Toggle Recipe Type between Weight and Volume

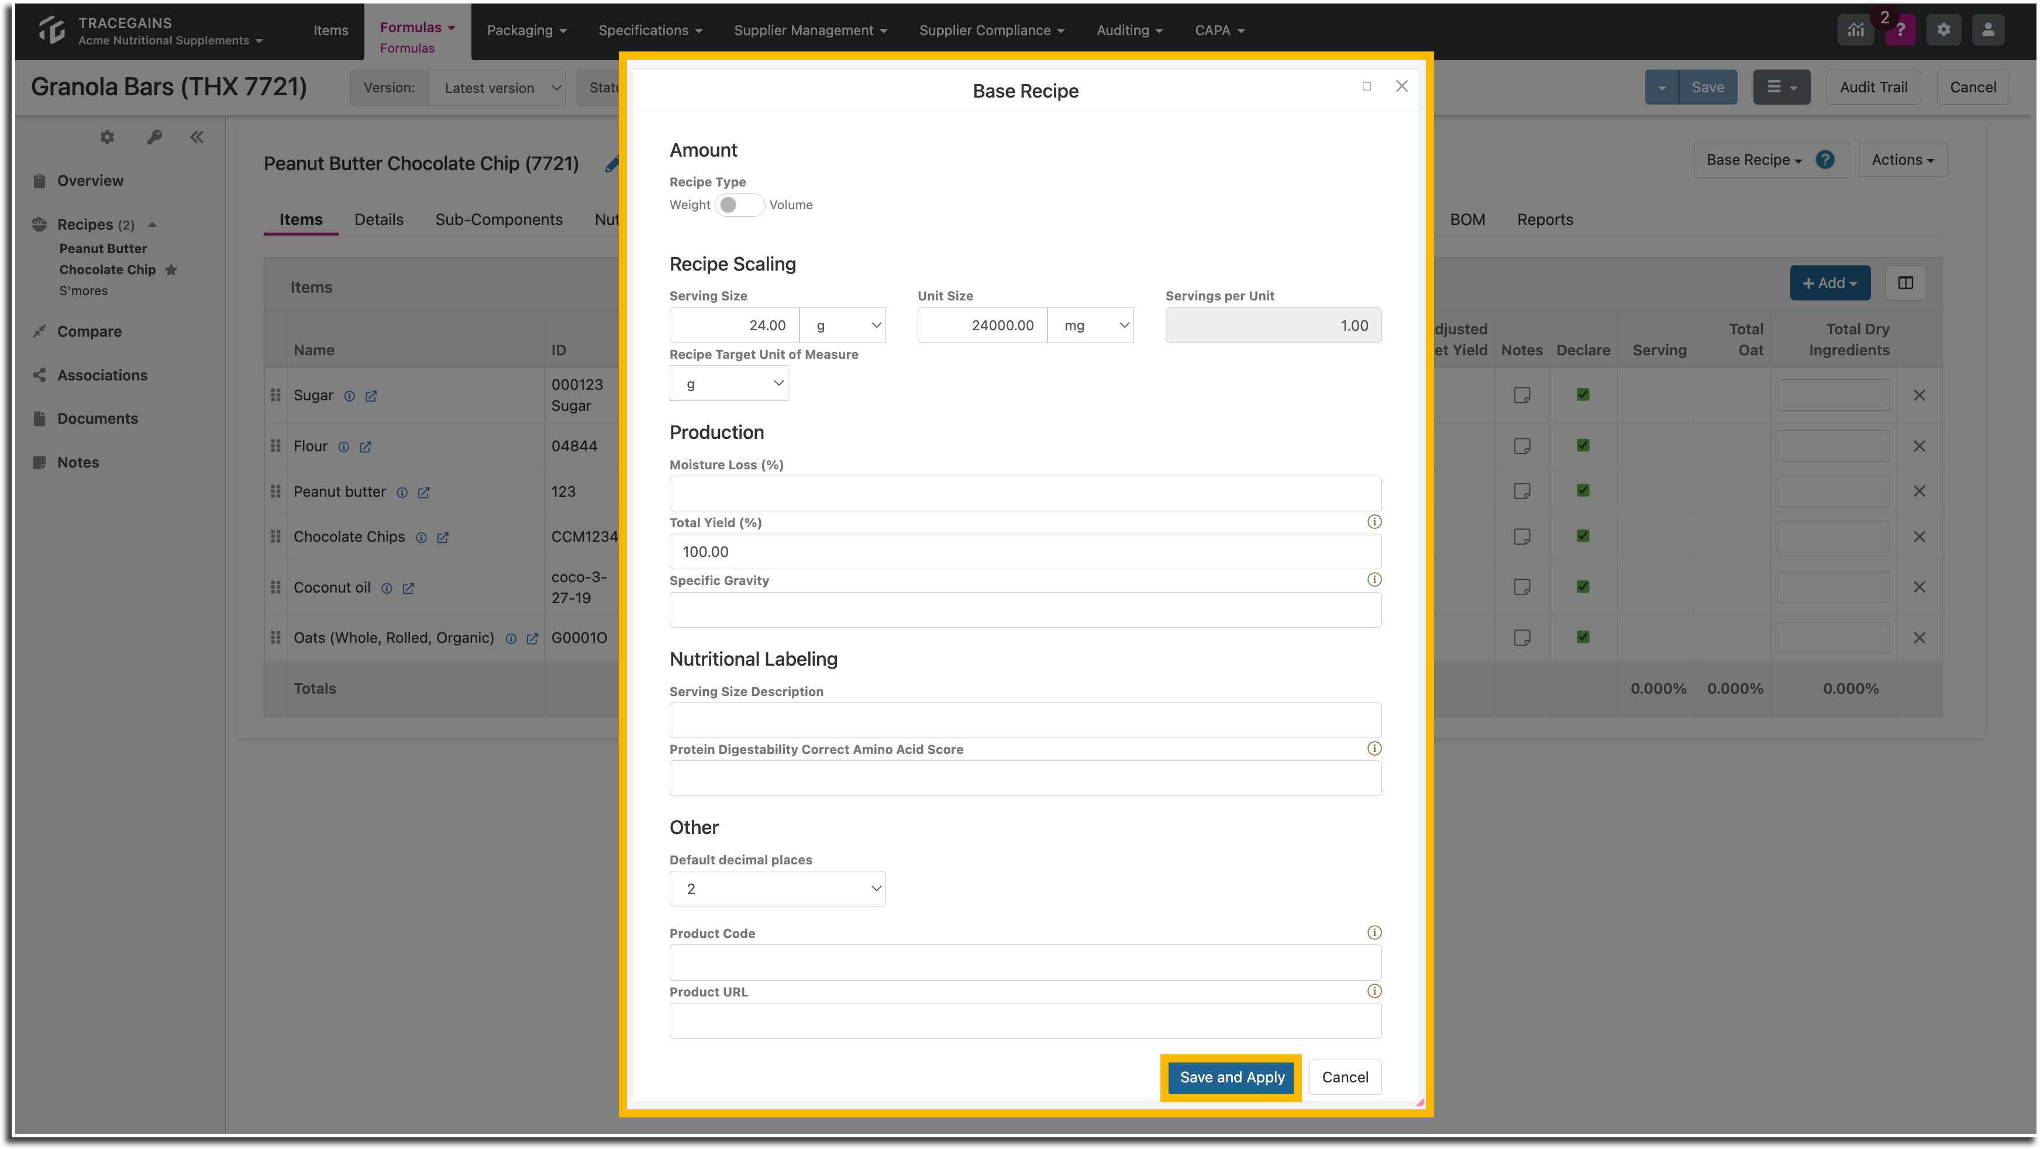coord(739,205)
